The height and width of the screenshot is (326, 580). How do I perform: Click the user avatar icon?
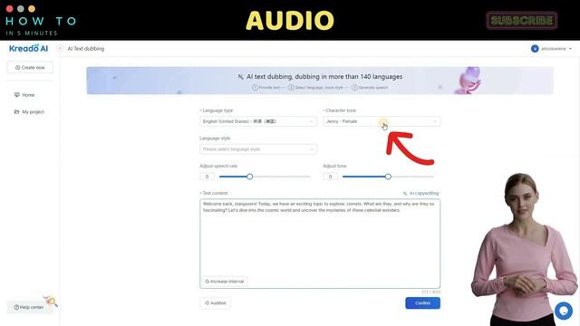535,48
